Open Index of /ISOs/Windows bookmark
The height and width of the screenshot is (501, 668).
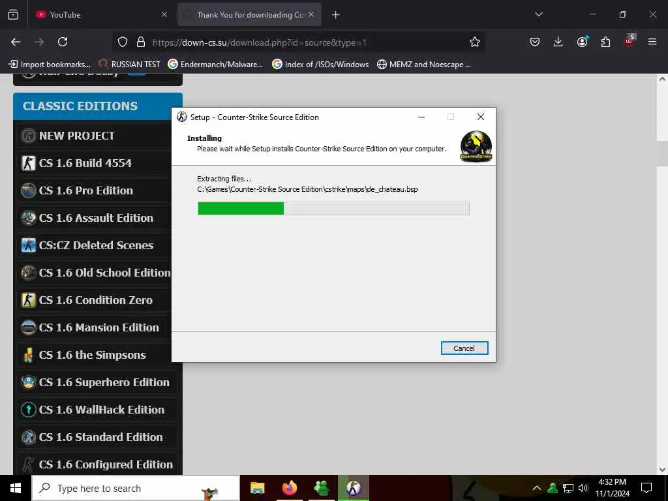coord(320,65)
